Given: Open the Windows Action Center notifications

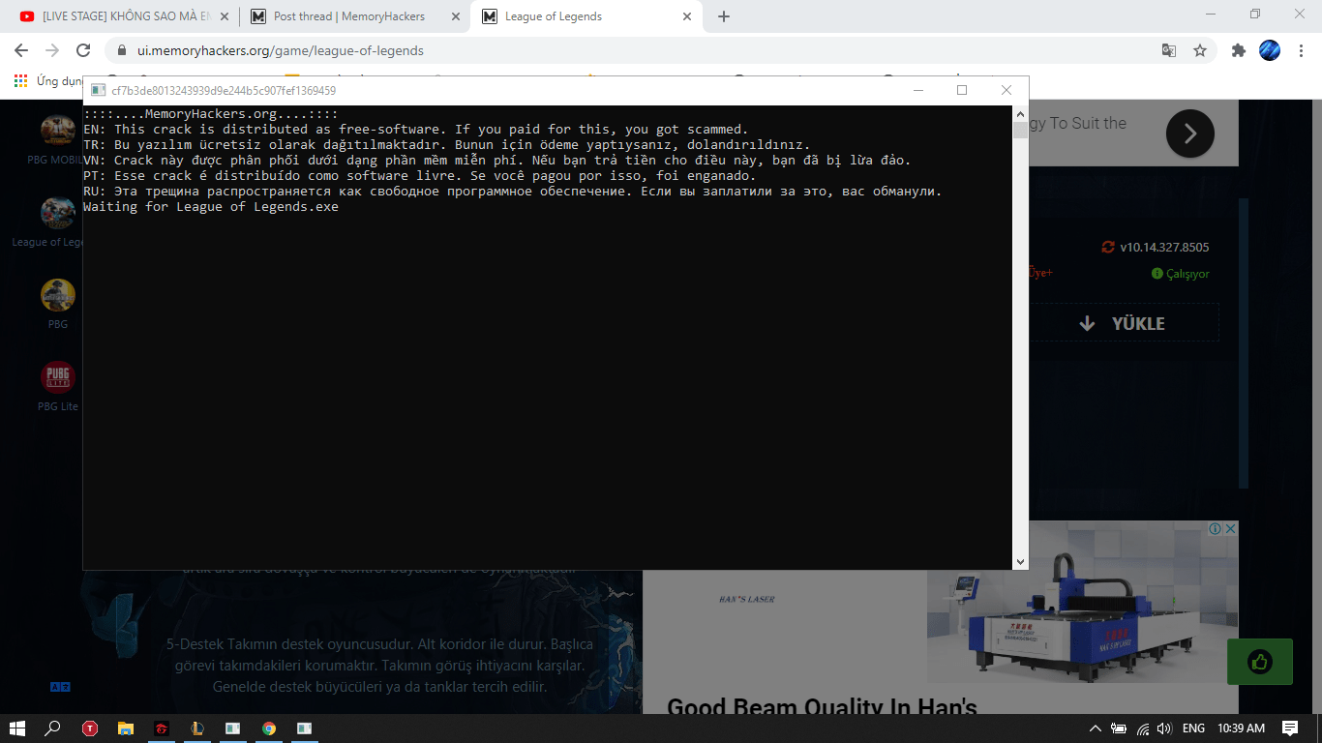Looking at the screenshot, I should (1290, 728).
